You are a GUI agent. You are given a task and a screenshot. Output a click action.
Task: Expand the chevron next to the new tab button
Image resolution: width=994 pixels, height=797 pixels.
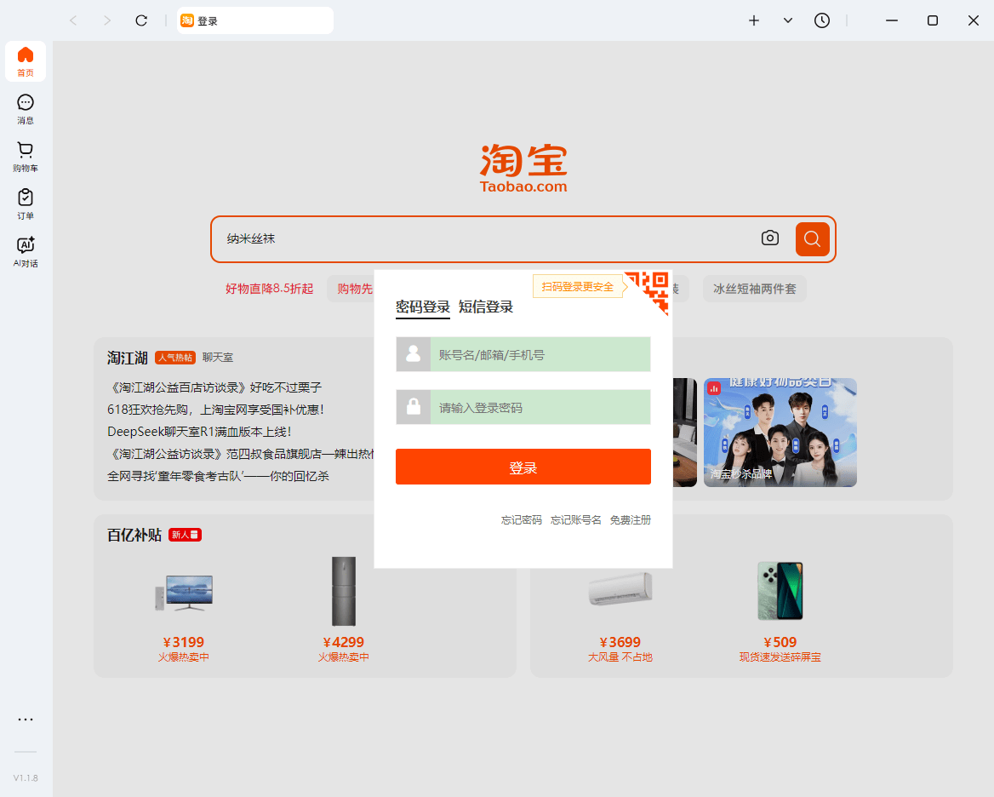pos(787,20)
